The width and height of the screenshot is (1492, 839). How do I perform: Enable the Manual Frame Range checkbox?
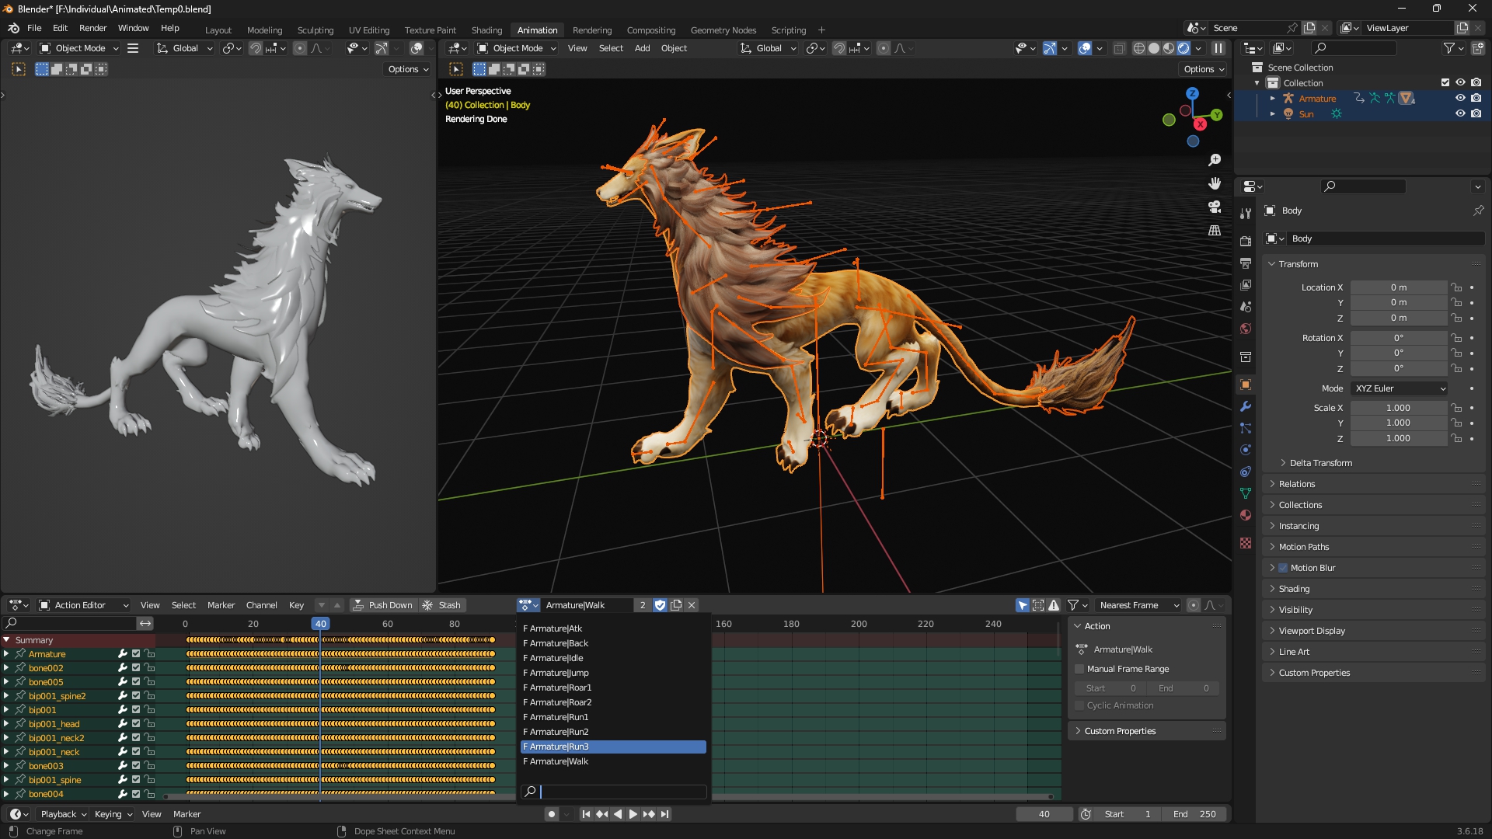click(x=1079, y=669)
